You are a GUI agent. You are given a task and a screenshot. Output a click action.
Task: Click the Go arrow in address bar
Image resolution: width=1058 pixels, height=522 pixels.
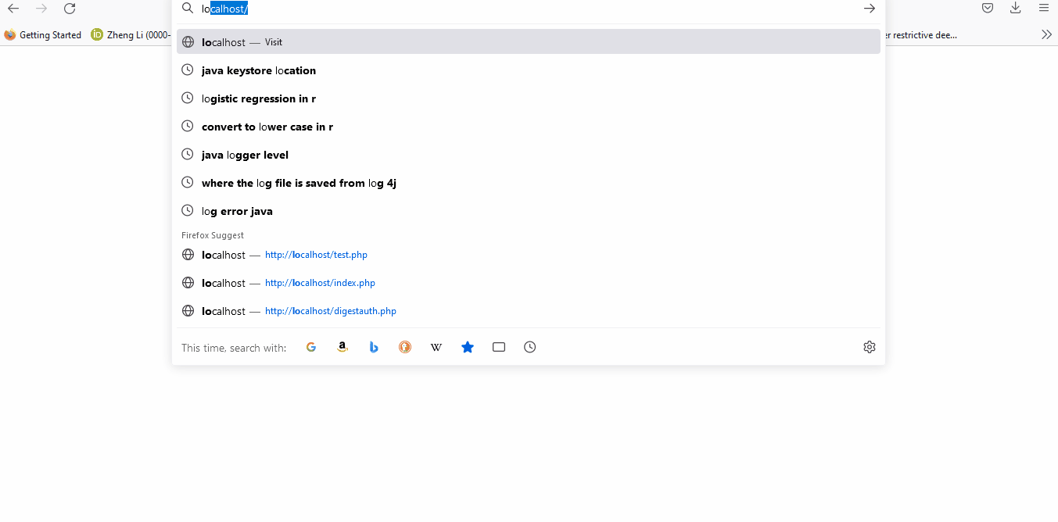(869, 9)
